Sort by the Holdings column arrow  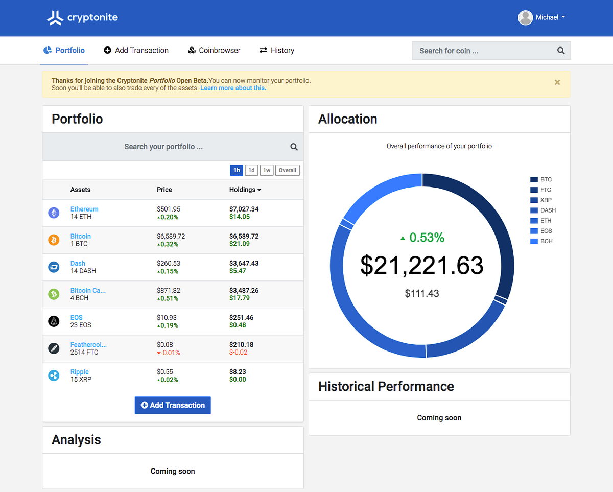click(x=259, y=190)
